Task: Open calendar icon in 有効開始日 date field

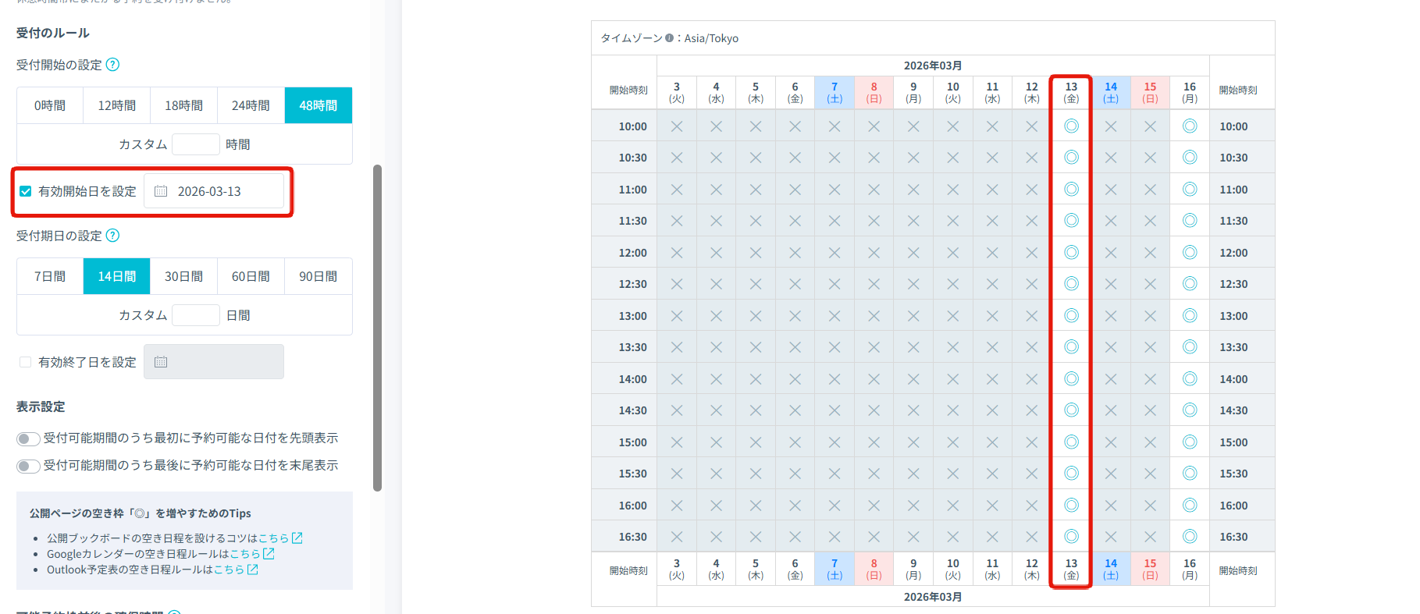Action: (161, 191)
